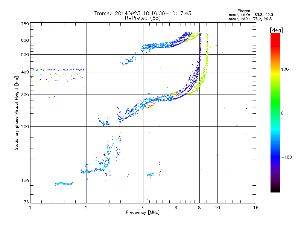Click the 'mean, sd,O: -83.3, 22.3' line
This screenshot has width=301, height=226.
tap(251, 15)
